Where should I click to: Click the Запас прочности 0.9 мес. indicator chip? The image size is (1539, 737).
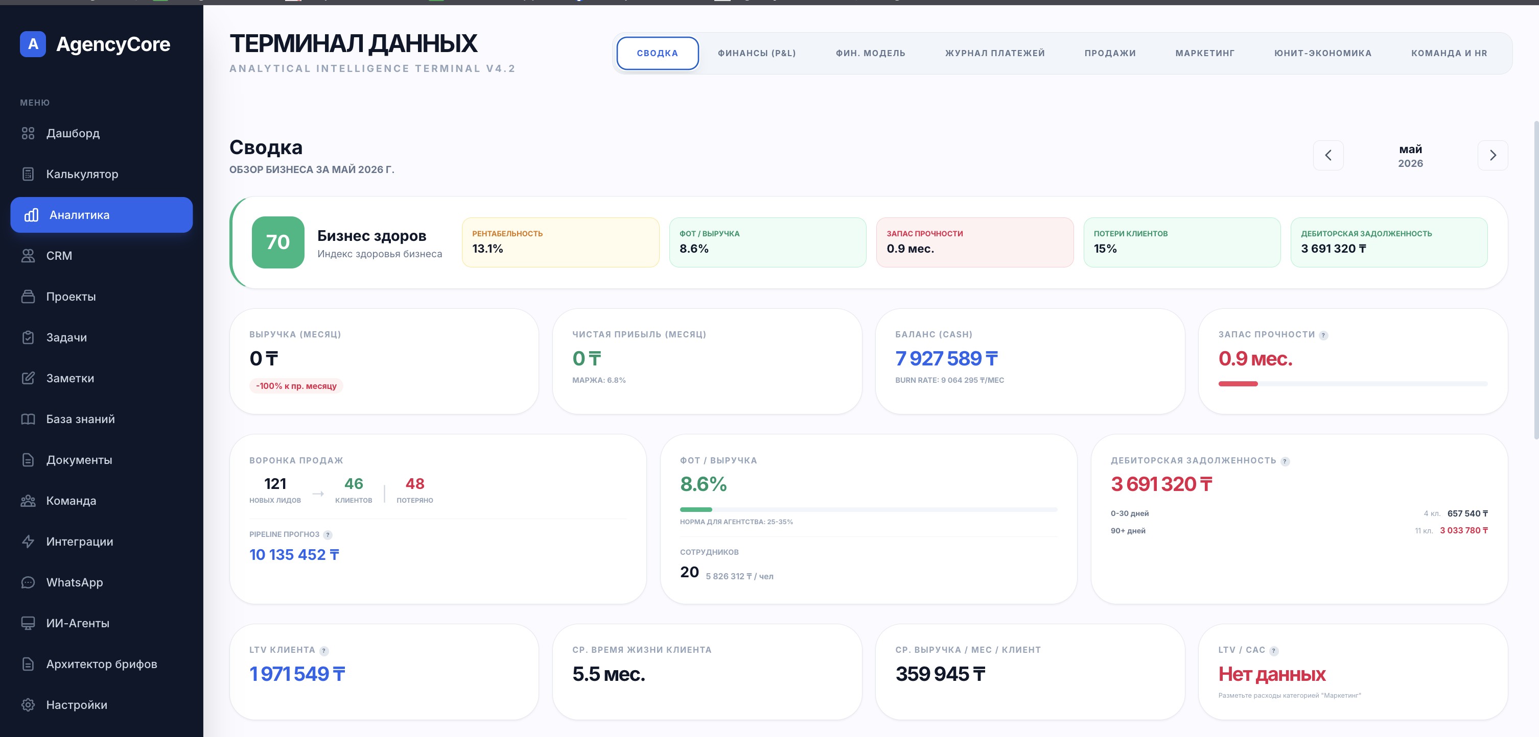[975, 242]
